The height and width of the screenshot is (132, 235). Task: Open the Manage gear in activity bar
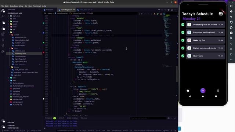3,126
